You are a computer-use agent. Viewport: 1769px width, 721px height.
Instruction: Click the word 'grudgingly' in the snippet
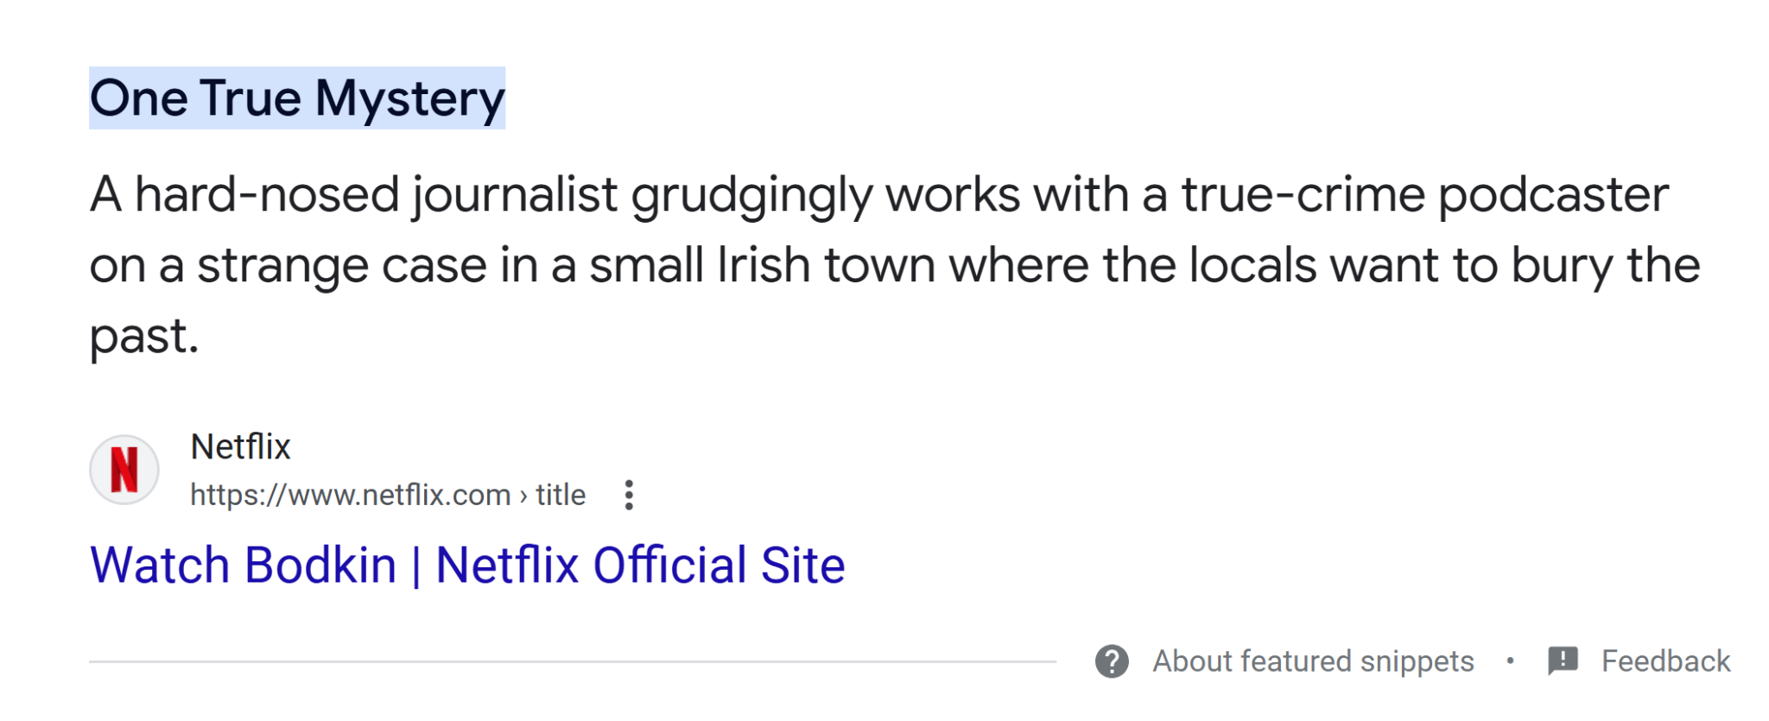tap(751, 195)
